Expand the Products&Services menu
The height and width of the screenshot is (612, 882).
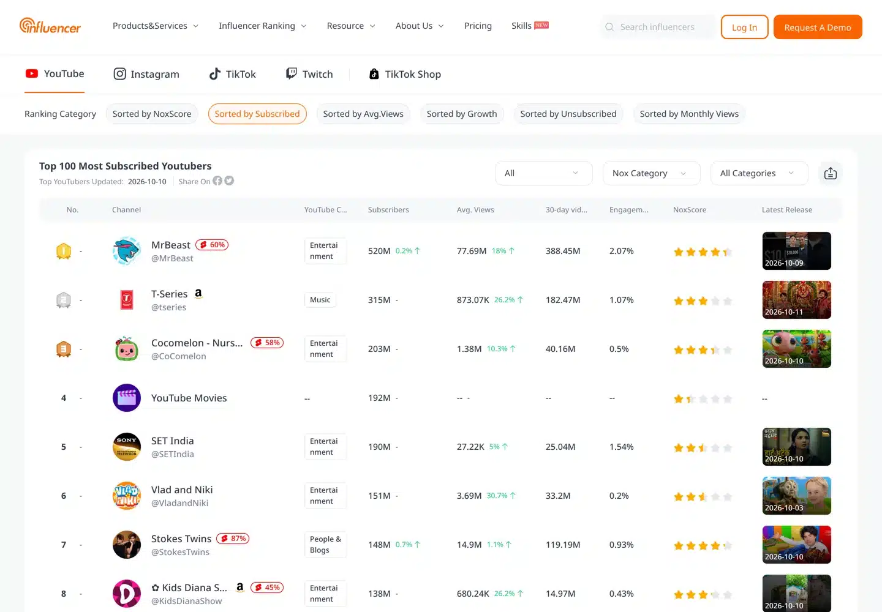pos(156,26)
